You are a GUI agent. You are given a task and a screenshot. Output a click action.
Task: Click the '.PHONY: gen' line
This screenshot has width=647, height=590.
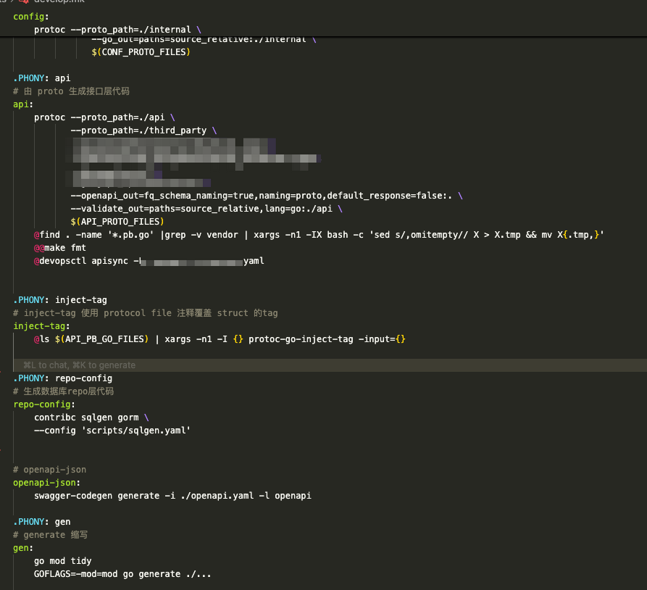(42, 522)
